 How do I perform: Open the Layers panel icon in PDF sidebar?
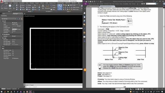[84, 21]
